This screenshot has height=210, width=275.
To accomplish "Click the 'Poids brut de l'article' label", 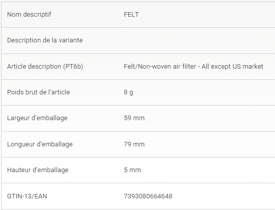I will [x=38, y=92].
